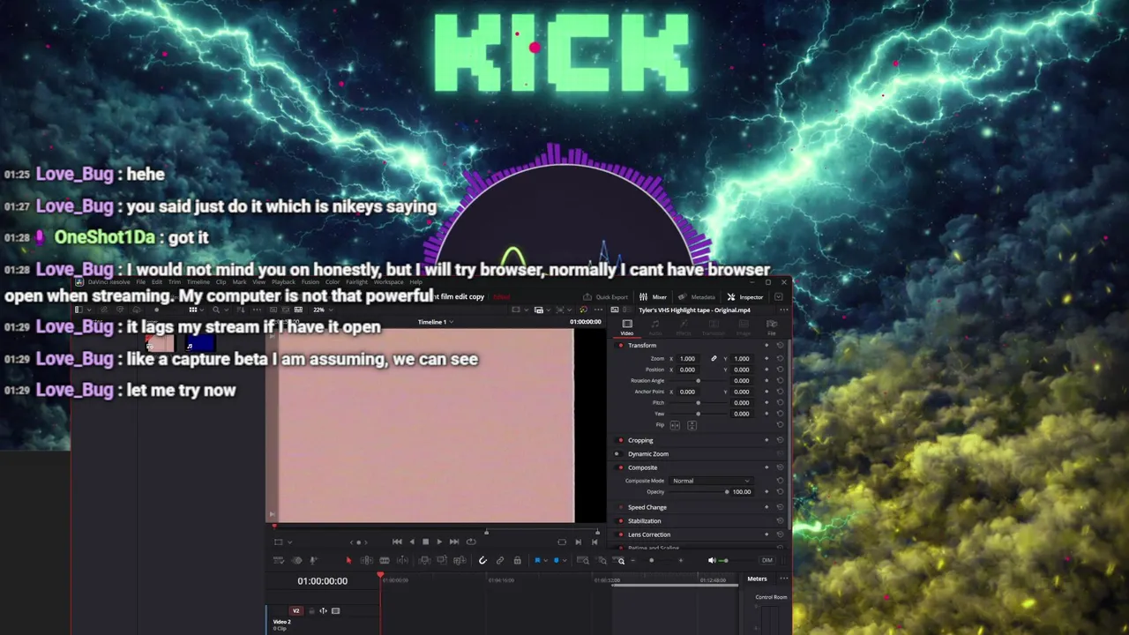This screenshot has height=635, width=1129.
Task: Open the File menu in DaVinci Resolve
Action: (x=141, y=281)
